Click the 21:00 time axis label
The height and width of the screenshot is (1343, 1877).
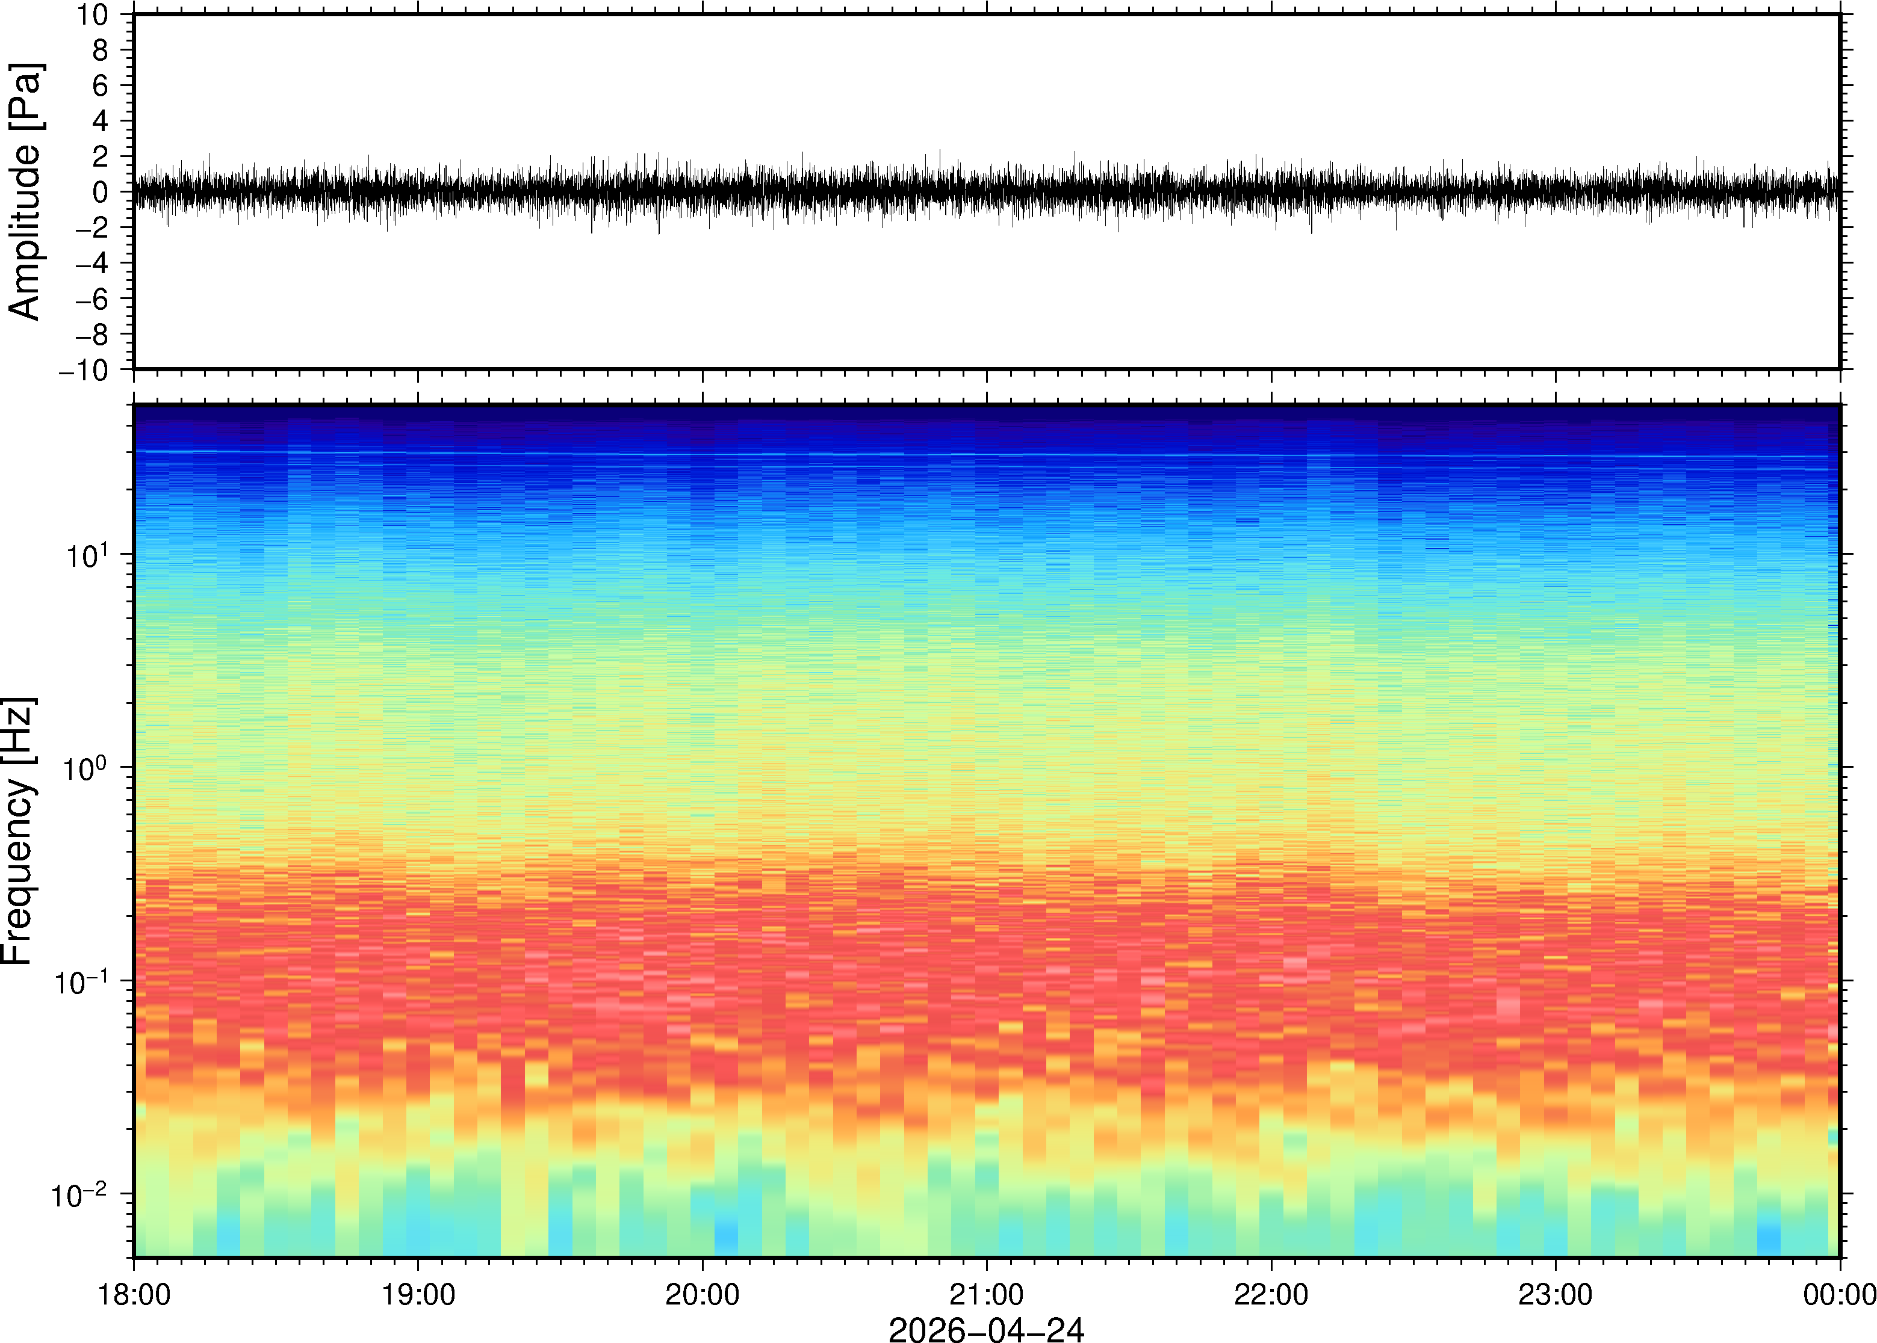pos(986,1294)
